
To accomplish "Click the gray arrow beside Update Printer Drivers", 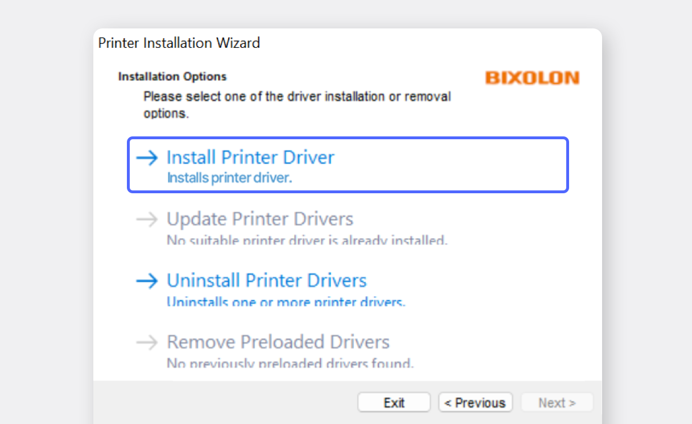I will (x=147, y=219).
